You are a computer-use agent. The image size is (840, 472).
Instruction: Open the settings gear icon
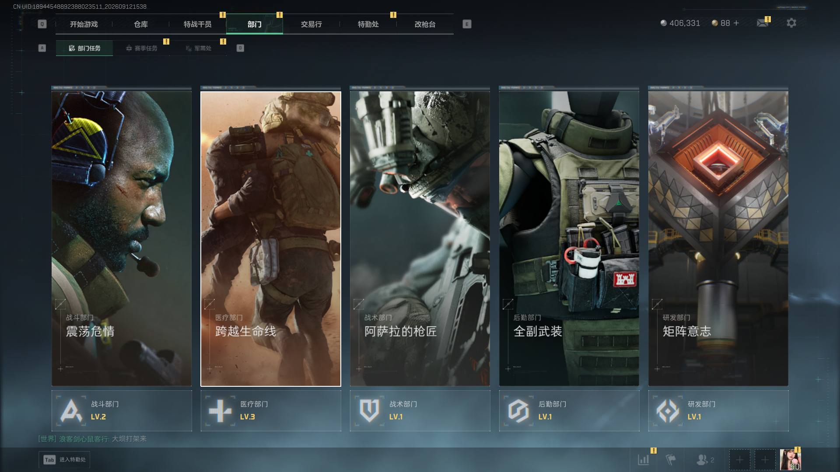point(791,23)
